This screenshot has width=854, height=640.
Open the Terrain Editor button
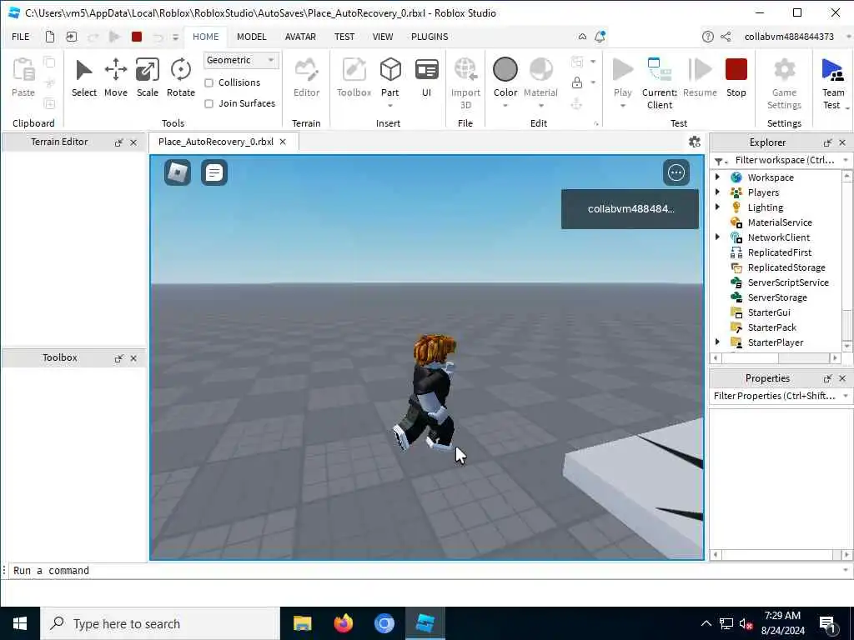pos(306,78)
